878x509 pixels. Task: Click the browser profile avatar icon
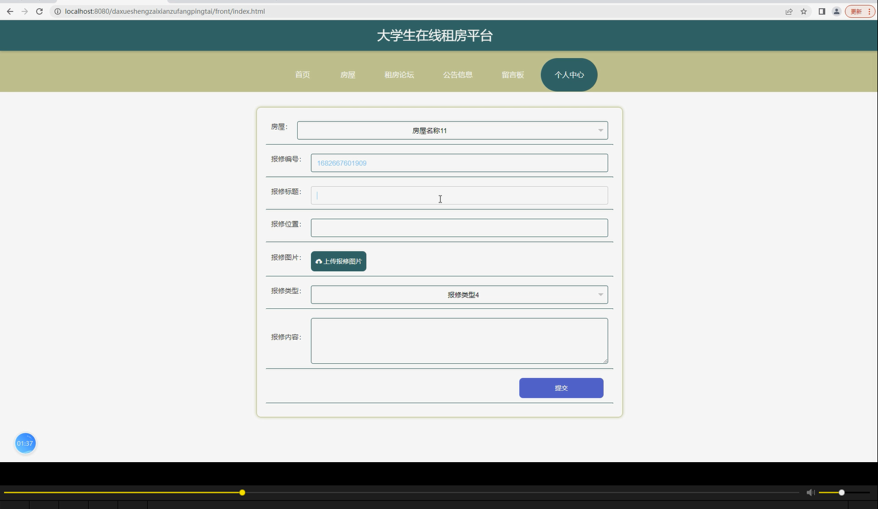[836, 11]
